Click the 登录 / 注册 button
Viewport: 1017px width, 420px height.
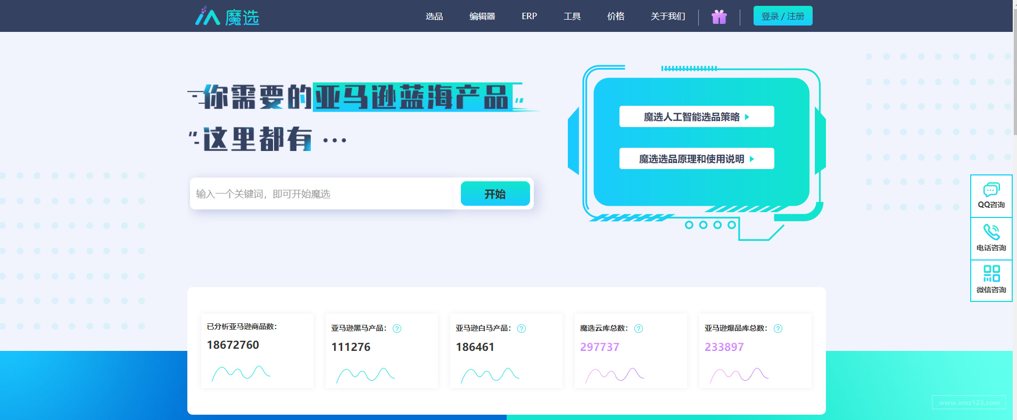tap(783, 16)
